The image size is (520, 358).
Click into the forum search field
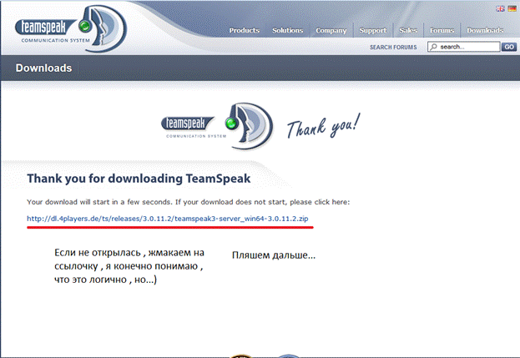463,47
